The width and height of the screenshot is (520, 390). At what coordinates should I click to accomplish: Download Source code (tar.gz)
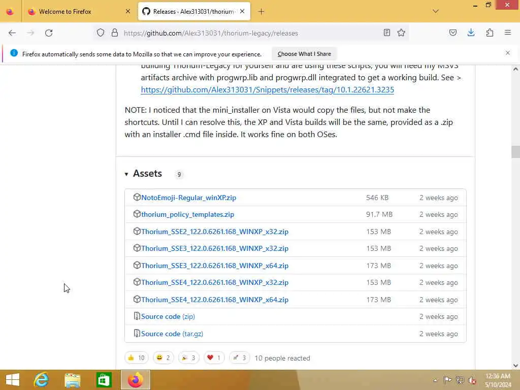172,334
